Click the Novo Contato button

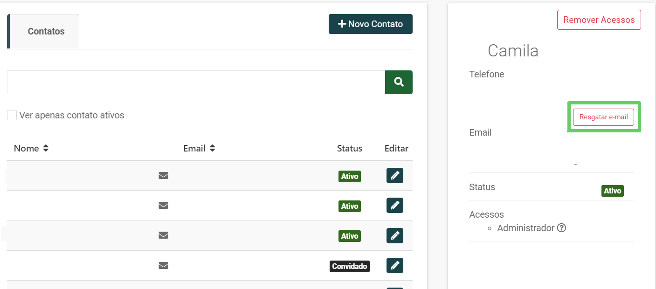(371, 24)
